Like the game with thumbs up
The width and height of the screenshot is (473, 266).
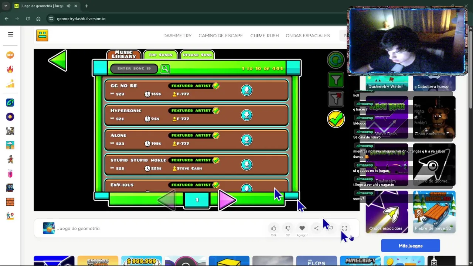coord(273,228)
